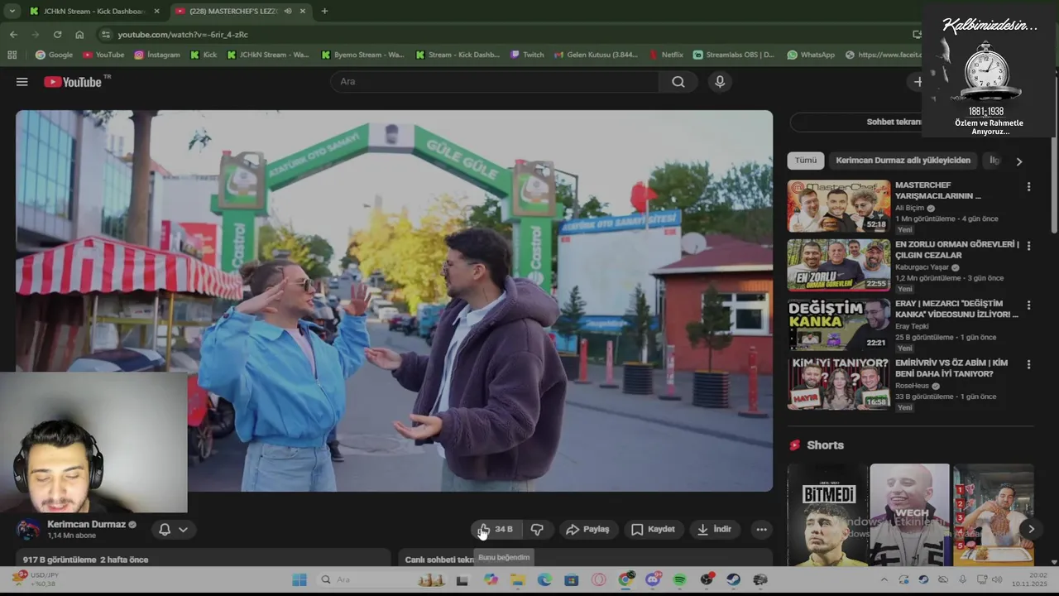1059x596 pixels.
Task: Open Windows Start menu
Action: pos(299,579)
